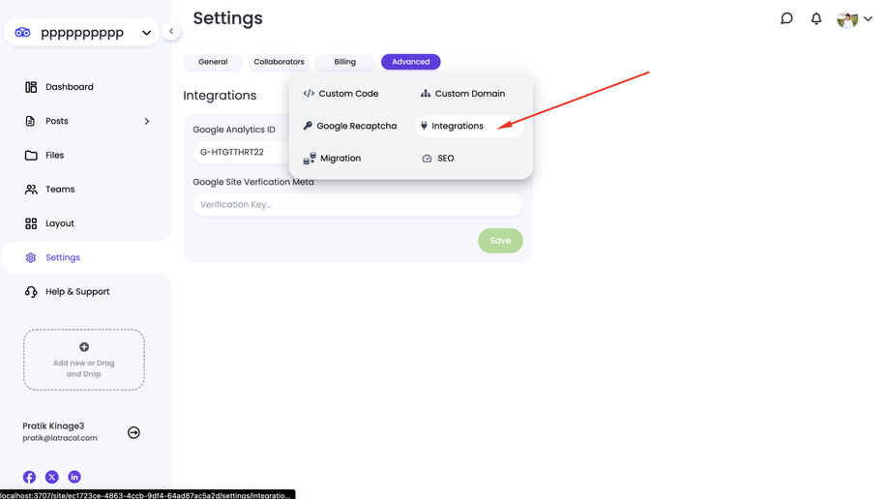
Task: Open Help & Support in the sidebar
Action: point(76,292)
